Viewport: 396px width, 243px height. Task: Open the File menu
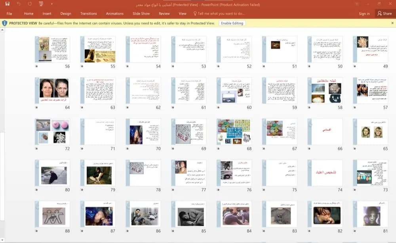click(10, 13)
